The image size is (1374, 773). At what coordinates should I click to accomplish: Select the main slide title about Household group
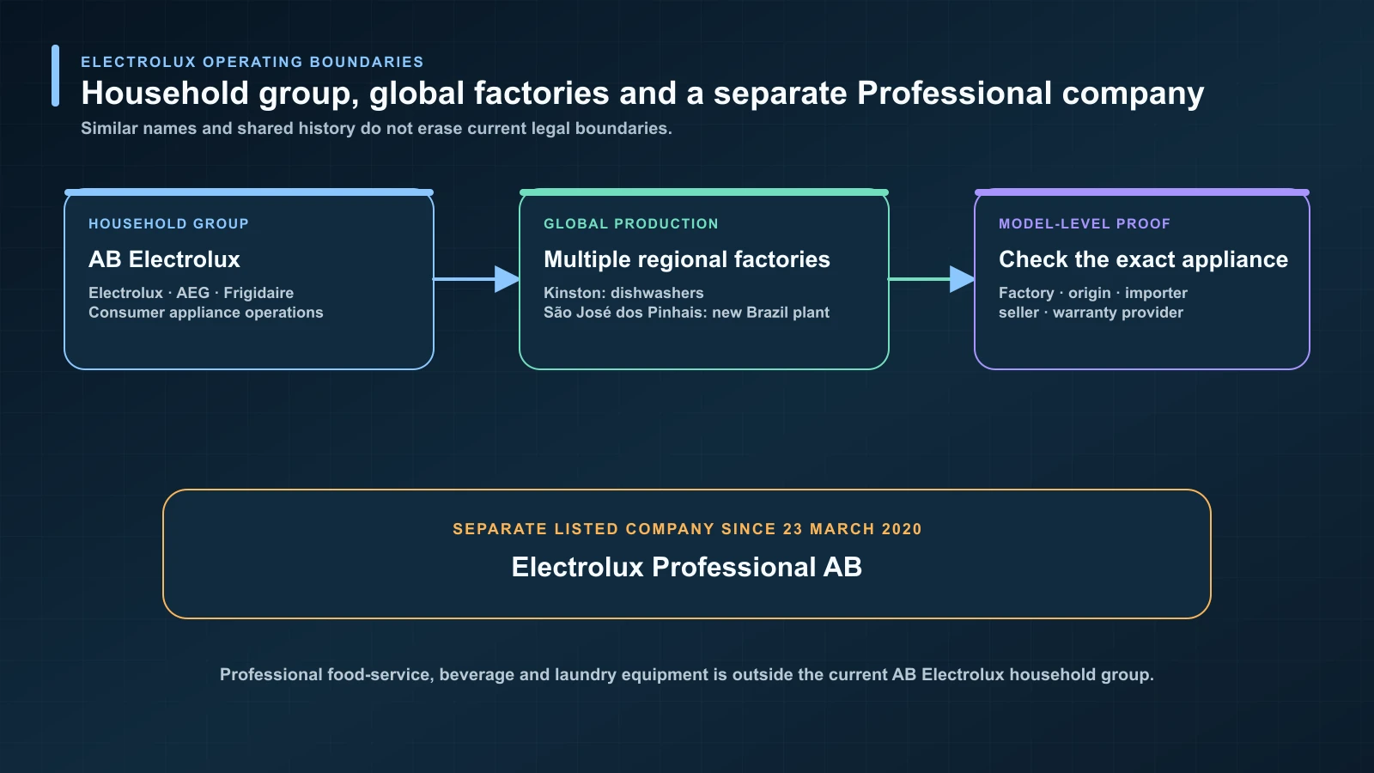642,94
